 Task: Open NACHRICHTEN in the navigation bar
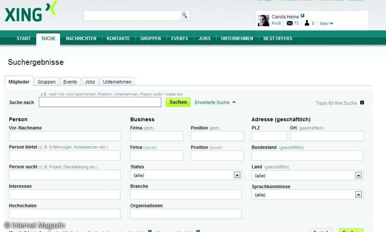point(81,38)
